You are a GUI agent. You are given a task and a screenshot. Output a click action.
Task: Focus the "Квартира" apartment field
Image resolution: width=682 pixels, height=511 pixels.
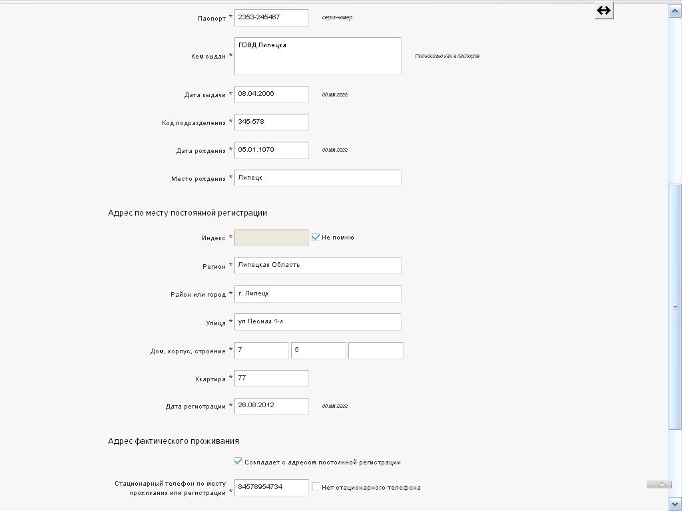[x=272, y=379]
